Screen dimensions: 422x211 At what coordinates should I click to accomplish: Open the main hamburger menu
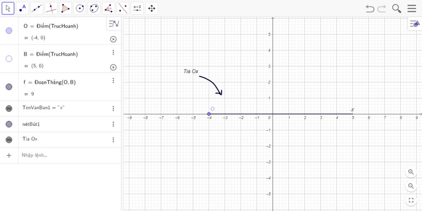(x=412, y=8)
